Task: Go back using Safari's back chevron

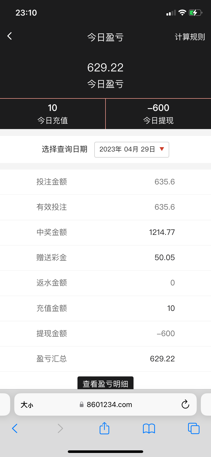Action: tap(15, 428)
